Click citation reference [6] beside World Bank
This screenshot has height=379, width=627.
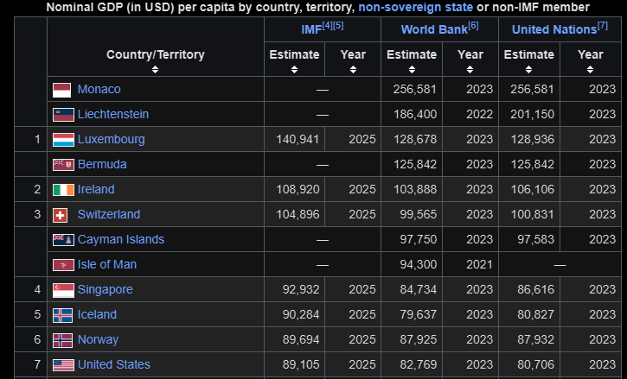click(473, 26)
